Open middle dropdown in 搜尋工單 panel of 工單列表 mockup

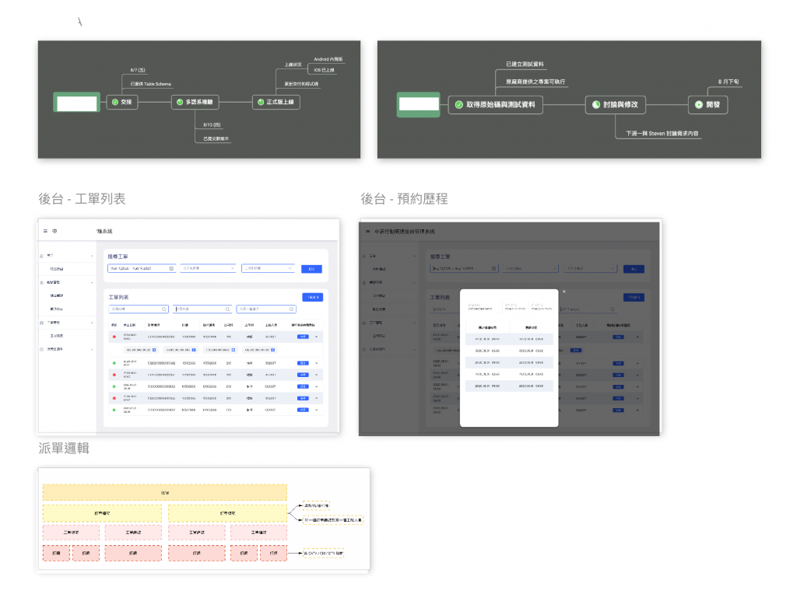click(x=208, y=268)
